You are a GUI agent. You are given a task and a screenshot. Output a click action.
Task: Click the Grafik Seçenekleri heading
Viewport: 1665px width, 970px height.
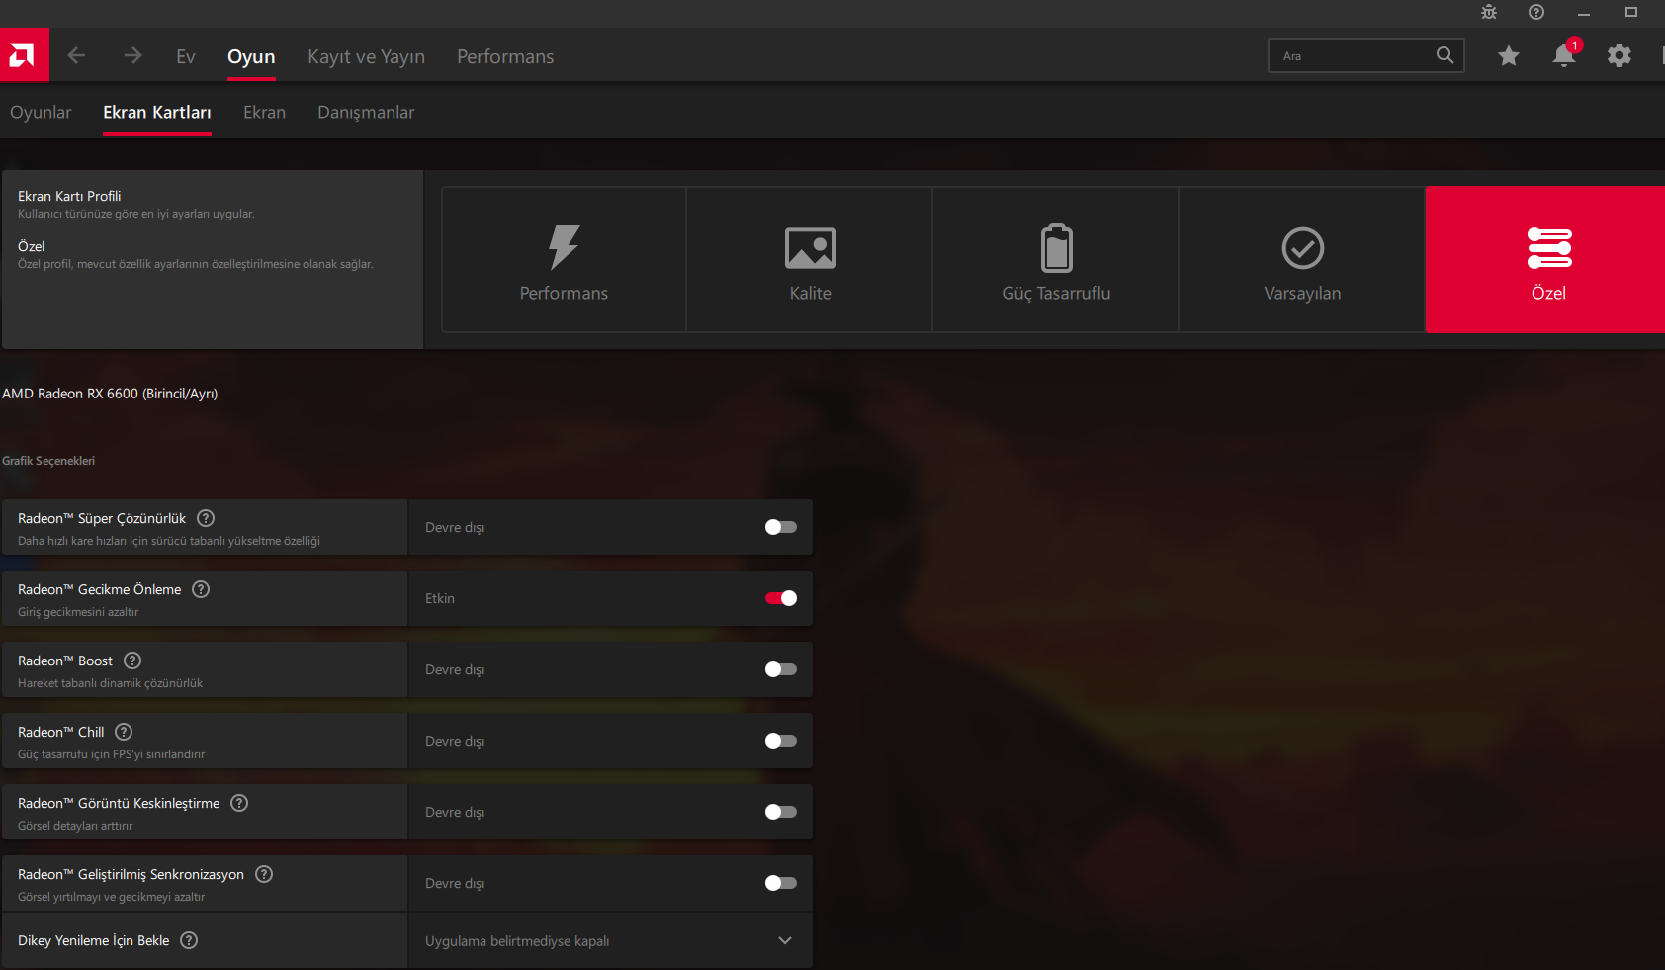48,461
